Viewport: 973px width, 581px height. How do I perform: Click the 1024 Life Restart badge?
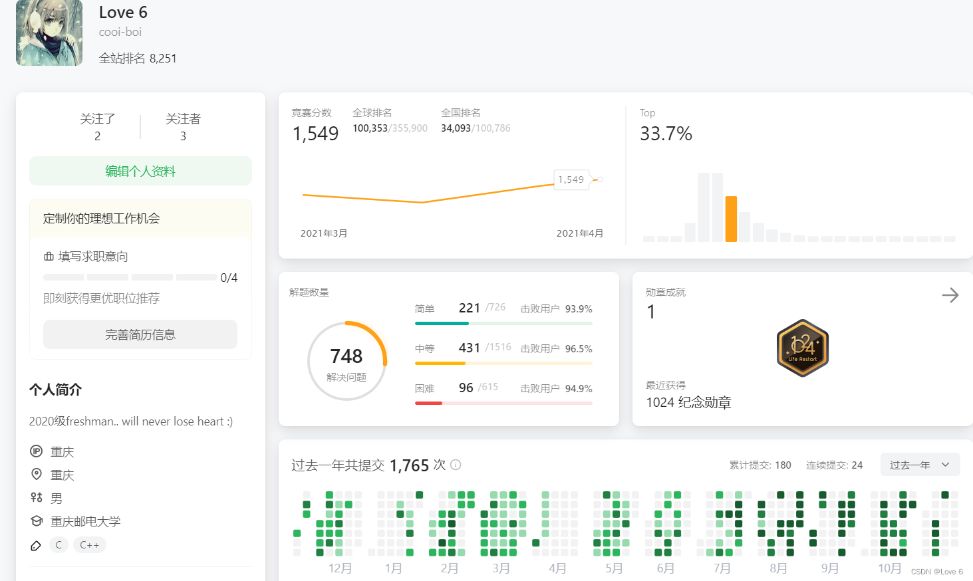click(x=803, y=348)
